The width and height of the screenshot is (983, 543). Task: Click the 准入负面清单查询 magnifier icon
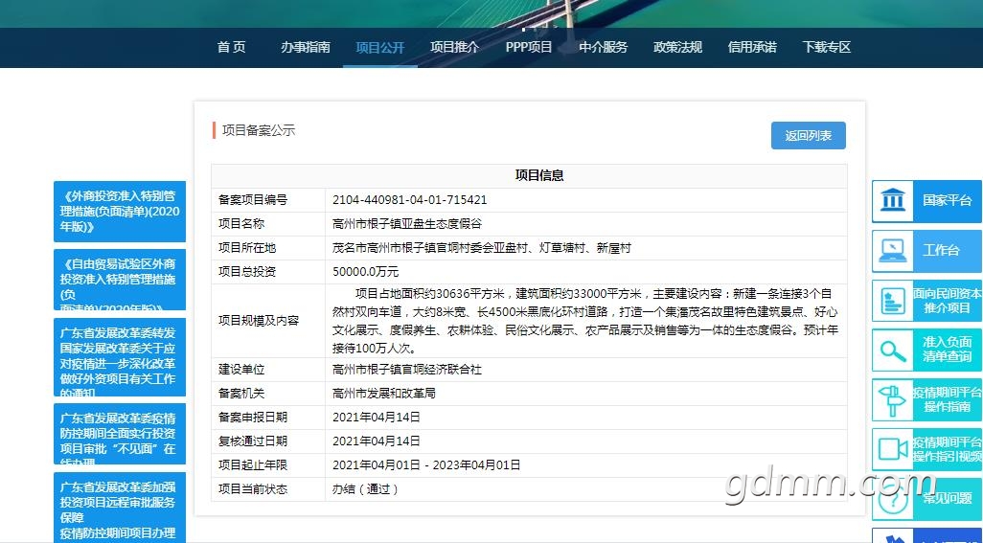[x=893, y=351]
